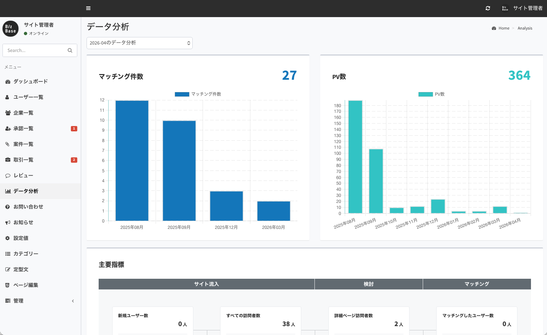Click the お知らせ megaphone icon
The width and height of the screenshot is (547, 335).
tap(8, 223)
